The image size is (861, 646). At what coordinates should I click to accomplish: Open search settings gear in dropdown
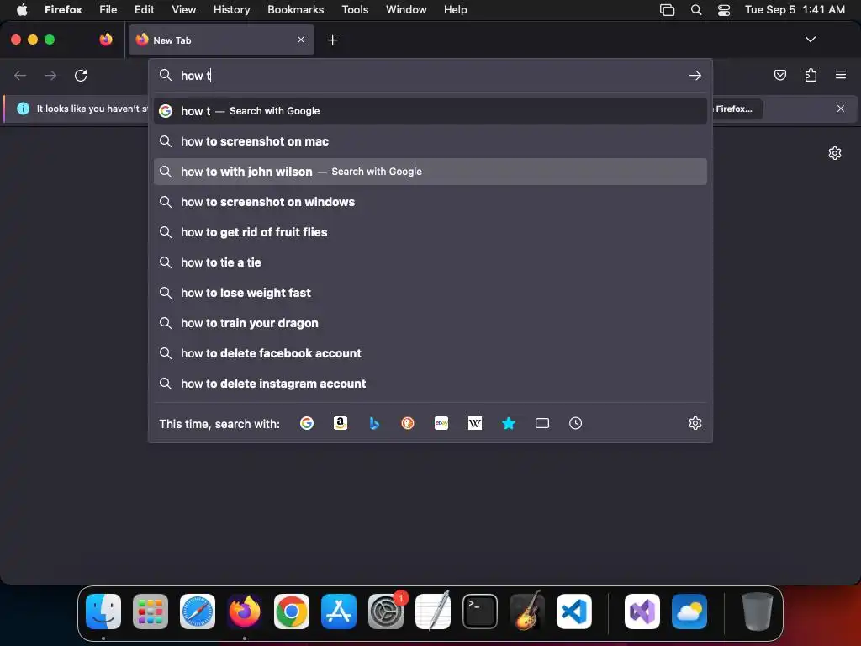[695, 423]
